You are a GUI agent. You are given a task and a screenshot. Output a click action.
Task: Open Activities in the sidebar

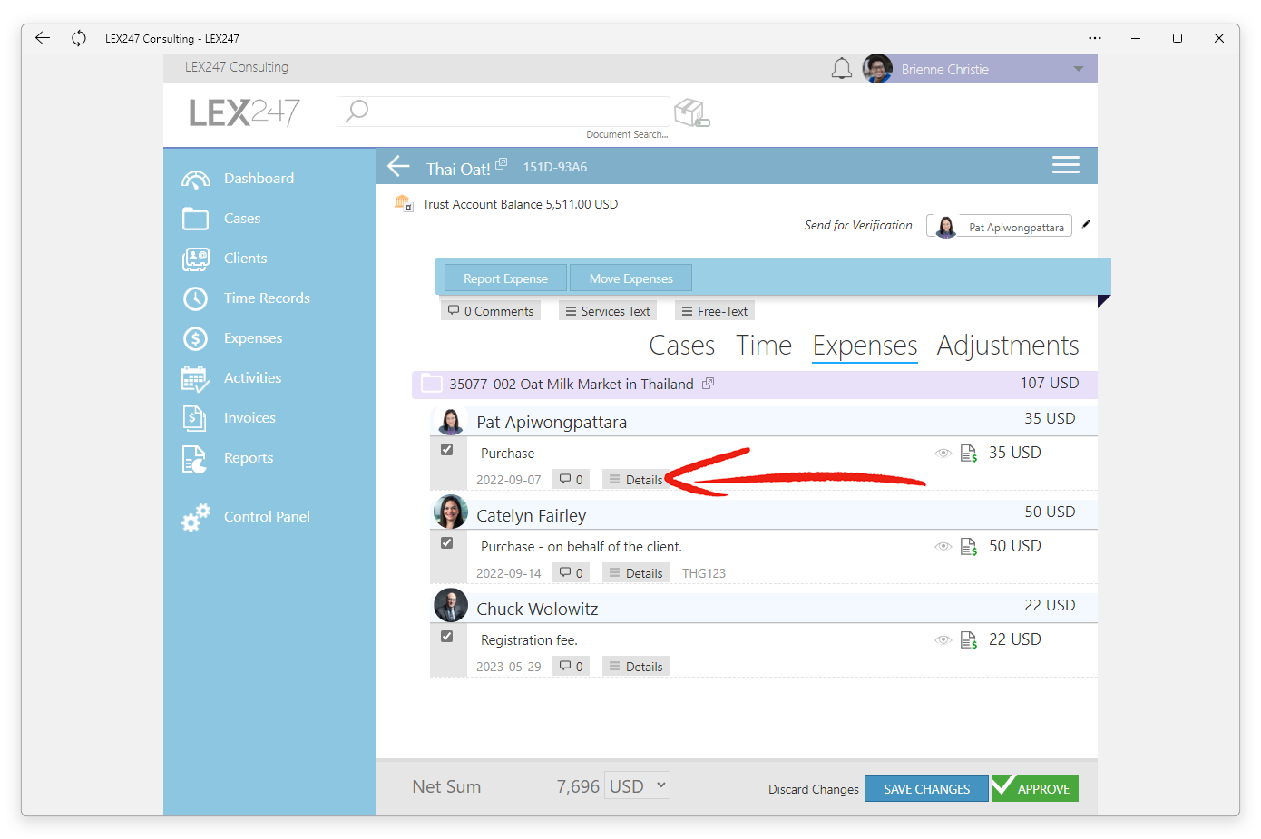pos(252,378)
